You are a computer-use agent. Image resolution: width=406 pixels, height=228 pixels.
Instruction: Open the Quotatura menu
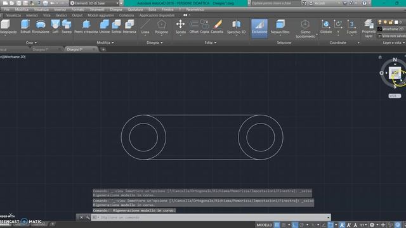tap(135, 9)
